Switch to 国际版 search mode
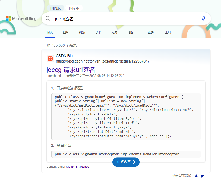Screen dimensions: 221x181 [74, 8]
